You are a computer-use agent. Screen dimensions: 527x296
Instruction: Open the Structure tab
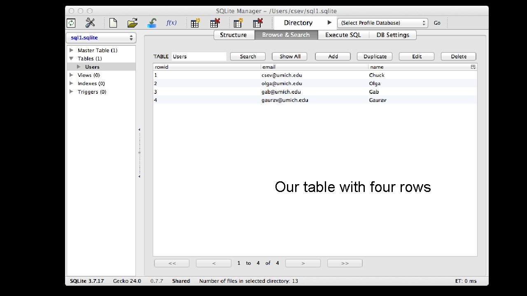pyautogui.click(x=234, y=35)
